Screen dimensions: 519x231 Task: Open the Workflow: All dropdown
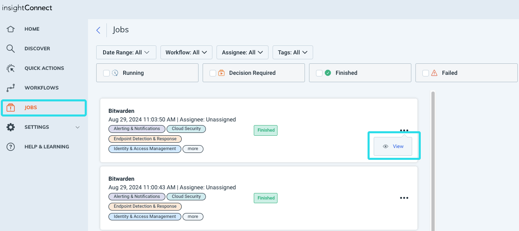tap(186, 52)
